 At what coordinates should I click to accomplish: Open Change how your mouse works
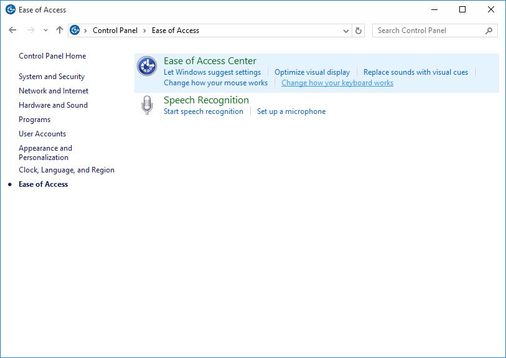pos(215,83)
